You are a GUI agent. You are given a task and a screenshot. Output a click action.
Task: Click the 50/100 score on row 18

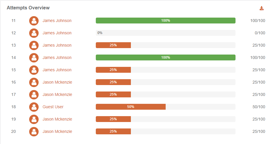pos(259,107)
